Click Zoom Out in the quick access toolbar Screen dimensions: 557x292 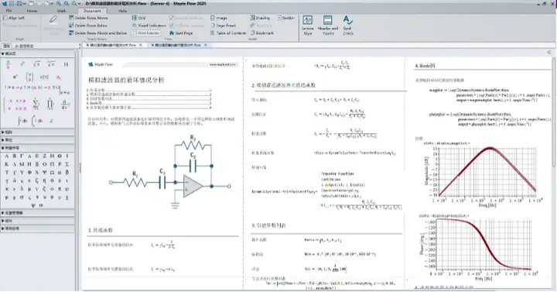coord(67,4)
